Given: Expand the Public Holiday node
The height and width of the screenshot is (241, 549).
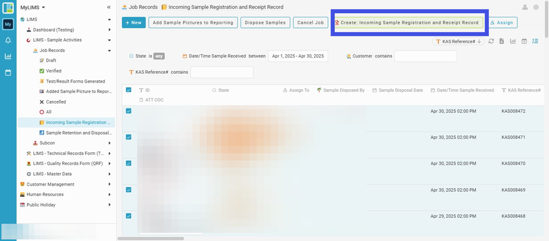Looking at the screenshot, I should pos(109,205).
